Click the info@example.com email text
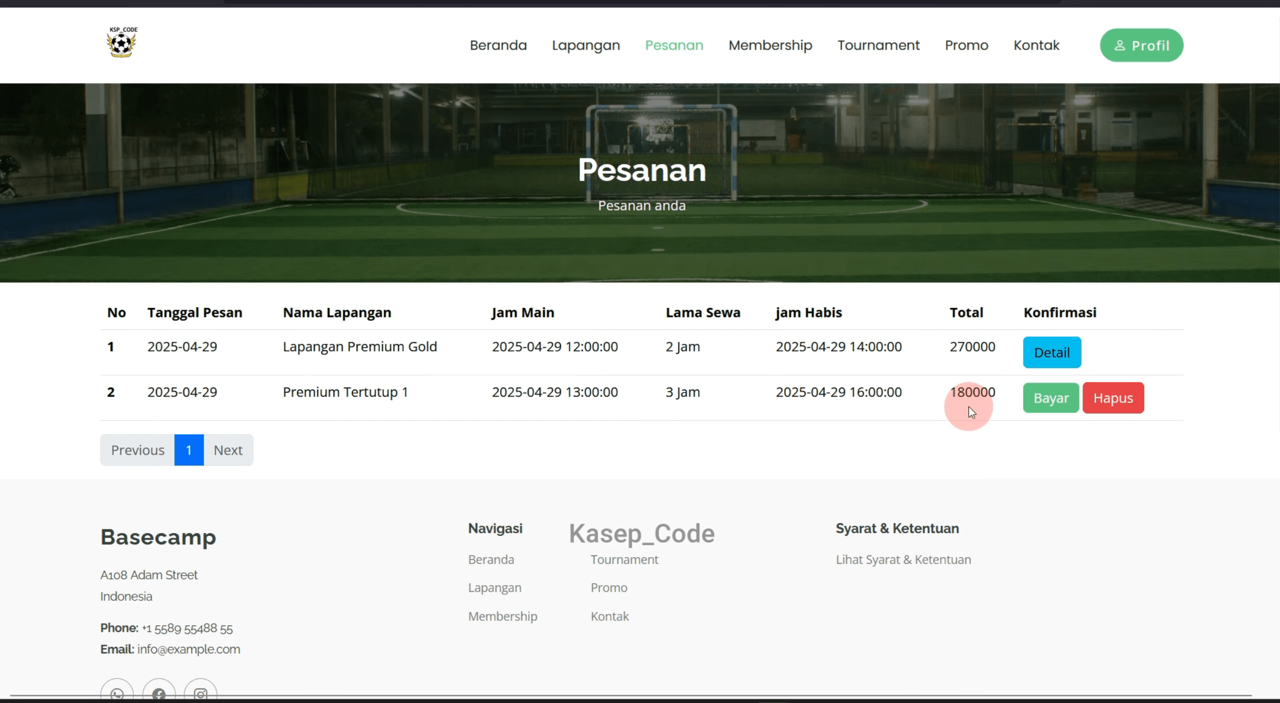This screenshot has width=1280, height=703. 188,649
